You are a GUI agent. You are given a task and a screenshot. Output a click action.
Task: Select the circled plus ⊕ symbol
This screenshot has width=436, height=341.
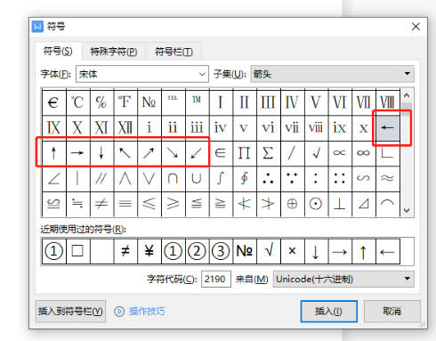pos(292,204)
